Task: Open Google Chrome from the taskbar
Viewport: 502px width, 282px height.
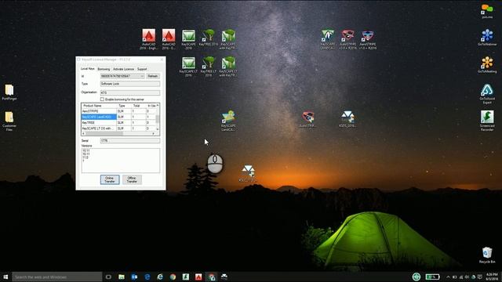Action: (x=173, y=277)
